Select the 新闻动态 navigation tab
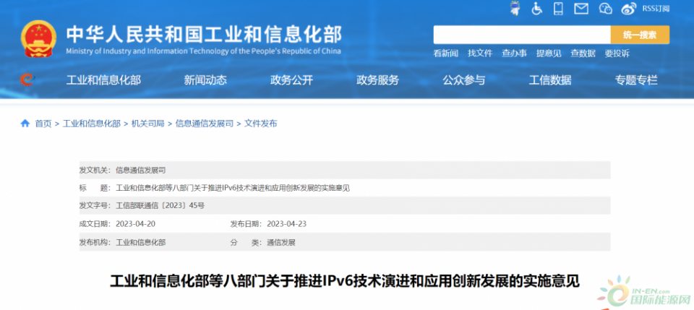The height and width of the screenshot is (310, 694). click(205, 80)
